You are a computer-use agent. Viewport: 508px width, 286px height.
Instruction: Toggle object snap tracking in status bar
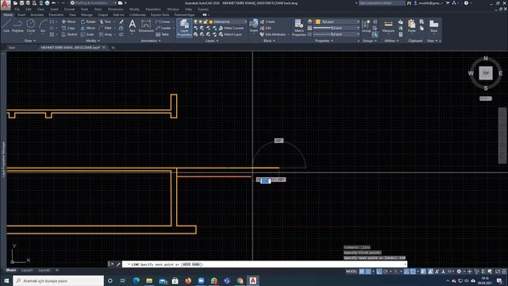tap(406, 272)
